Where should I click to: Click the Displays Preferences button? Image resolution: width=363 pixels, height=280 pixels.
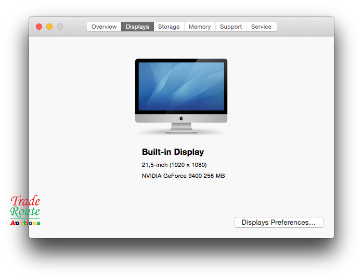coord(279,223)
